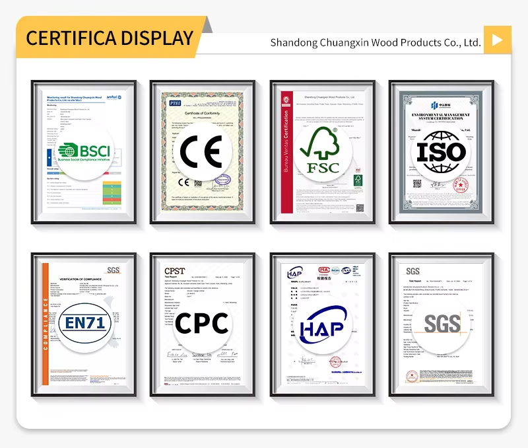Click the CPST header on CPC certificate

pos(175,271)
